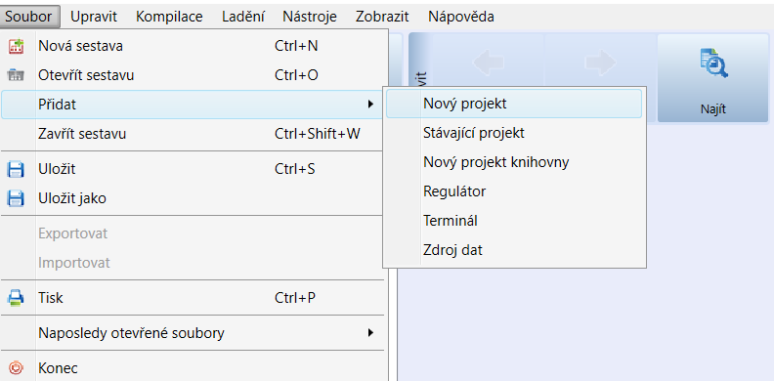Expand Naposledy otevřené soubory submenu arrow
The width and height of the screenshot is (774, 381).
tap(370, 332)
